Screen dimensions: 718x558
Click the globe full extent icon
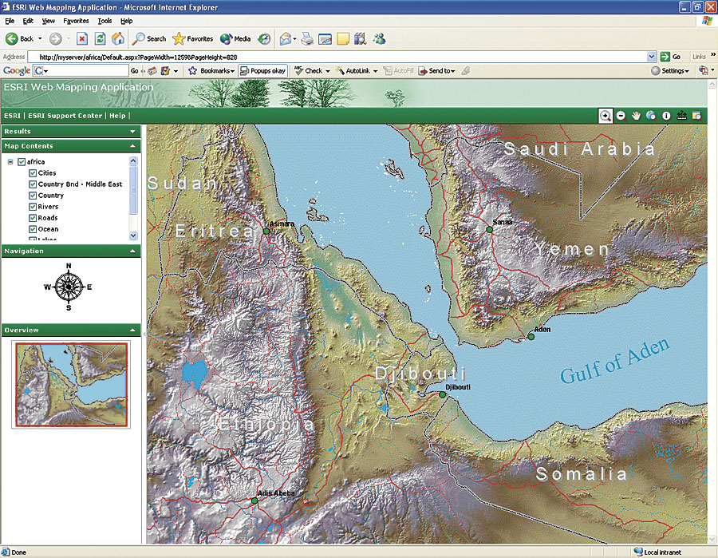651,116
